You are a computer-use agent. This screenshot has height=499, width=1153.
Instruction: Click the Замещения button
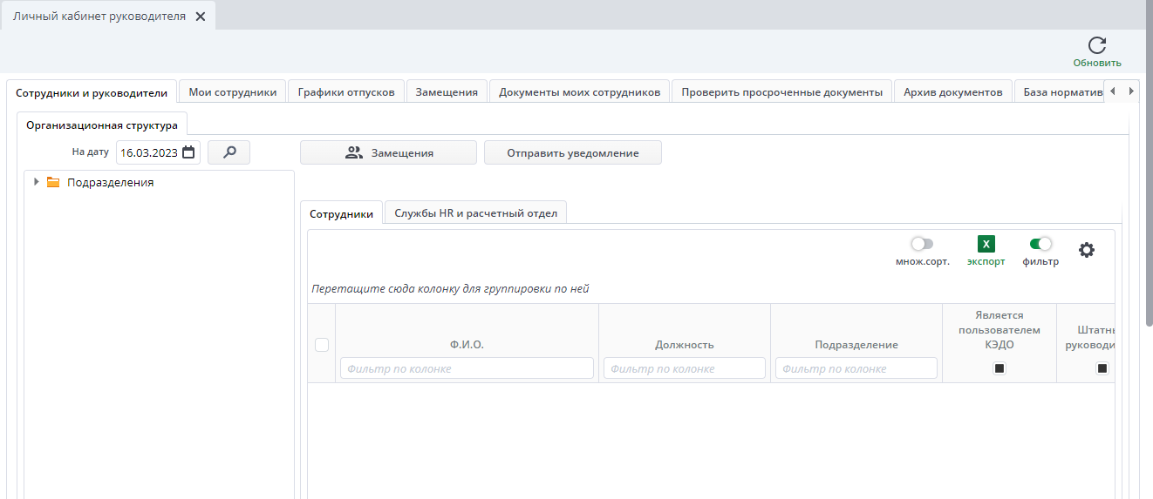pos(388,152)
